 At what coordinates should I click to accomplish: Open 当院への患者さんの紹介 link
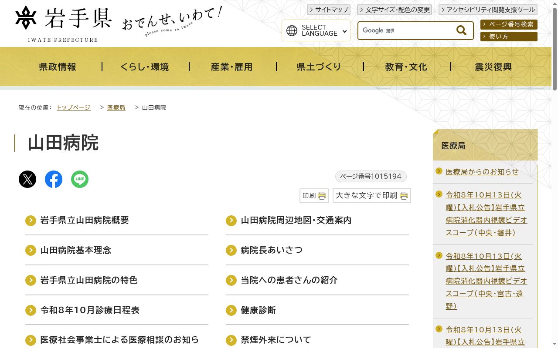pos(289,281)
